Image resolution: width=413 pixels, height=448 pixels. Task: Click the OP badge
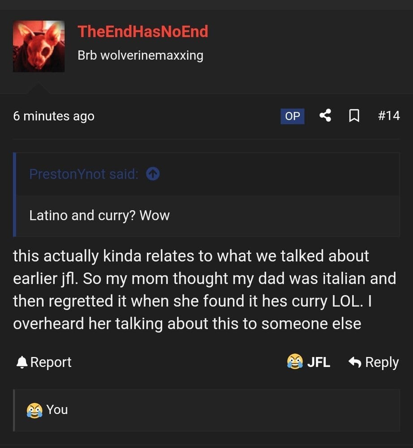coord(293,116)
